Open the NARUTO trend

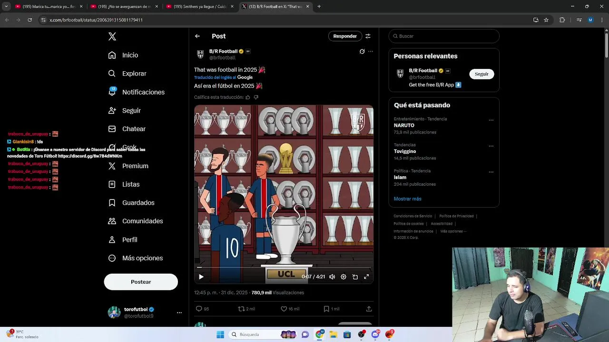[404, 125]
